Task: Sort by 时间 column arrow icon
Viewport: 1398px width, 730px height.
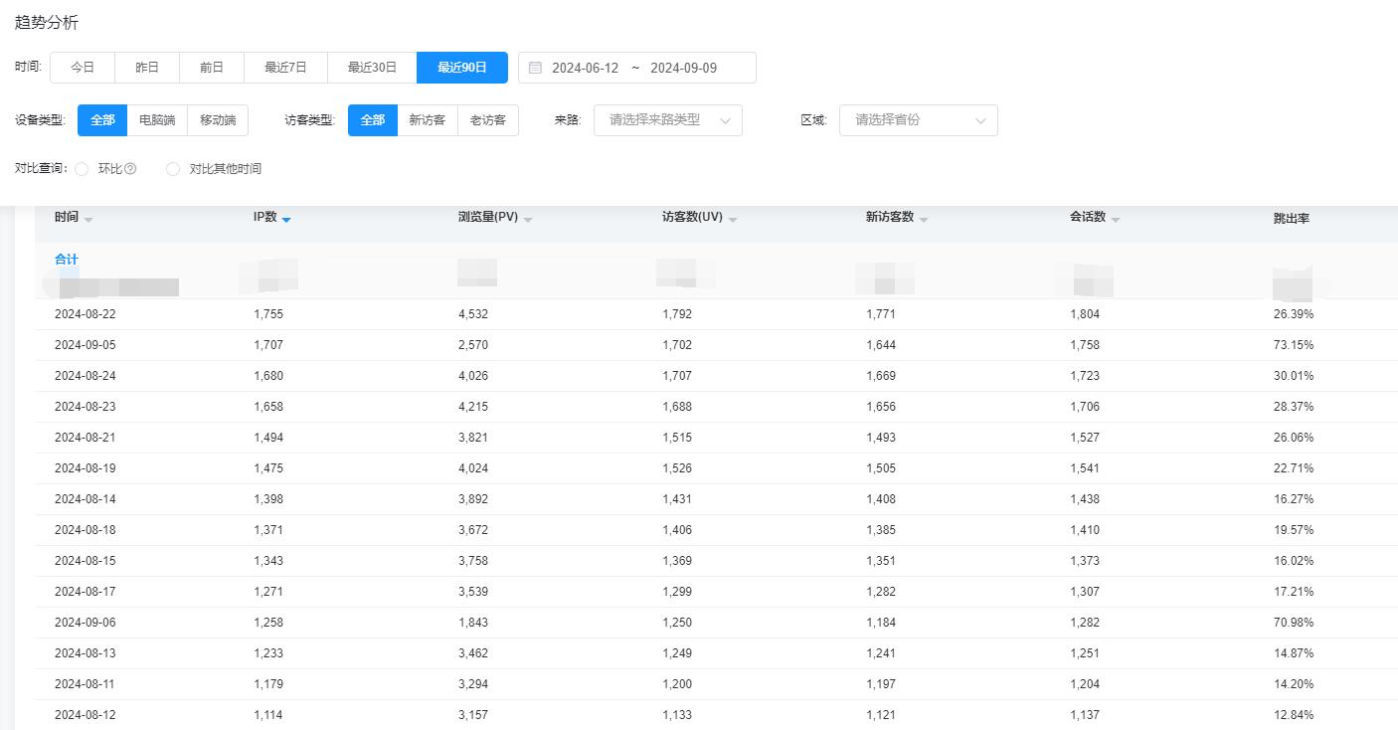Action: 88,219
